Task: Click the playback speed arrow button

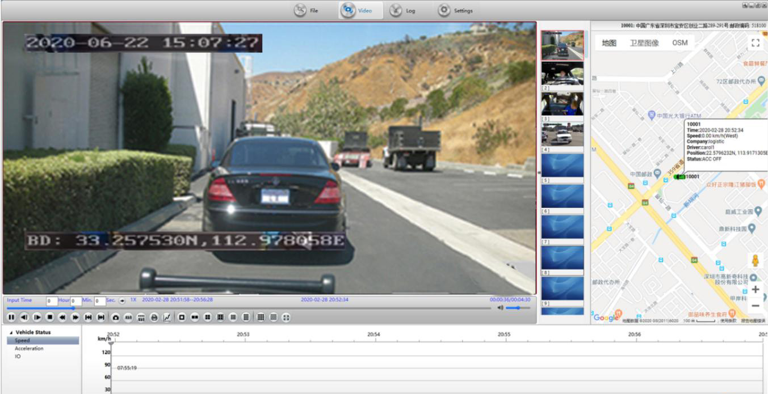Action: (122, 300)
